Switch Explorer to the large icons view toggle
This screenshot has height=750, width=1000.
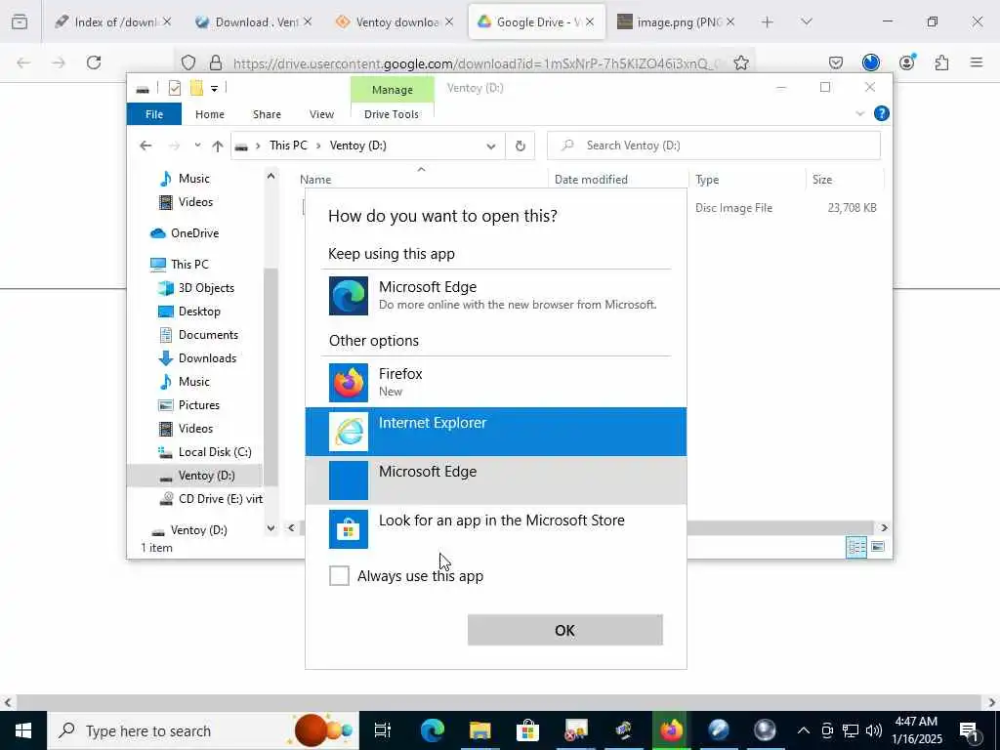click(x=878, y=547)
